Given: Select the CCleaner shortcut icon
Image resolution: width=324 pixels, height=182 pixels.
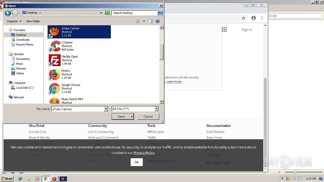Looking at the screenshot, I should (54, 46).
